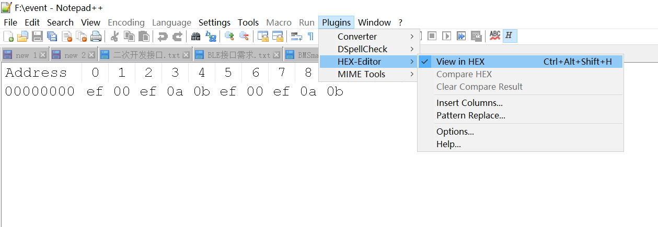Expand the Converter submenu
Image resolution: width=658 pixels, height=227 pixels.
click(368, 37)
